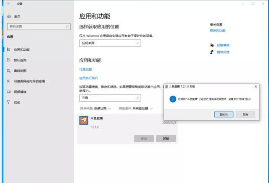
Task: Expand the 任何来源 source dropdown
Action: [110, 43]
